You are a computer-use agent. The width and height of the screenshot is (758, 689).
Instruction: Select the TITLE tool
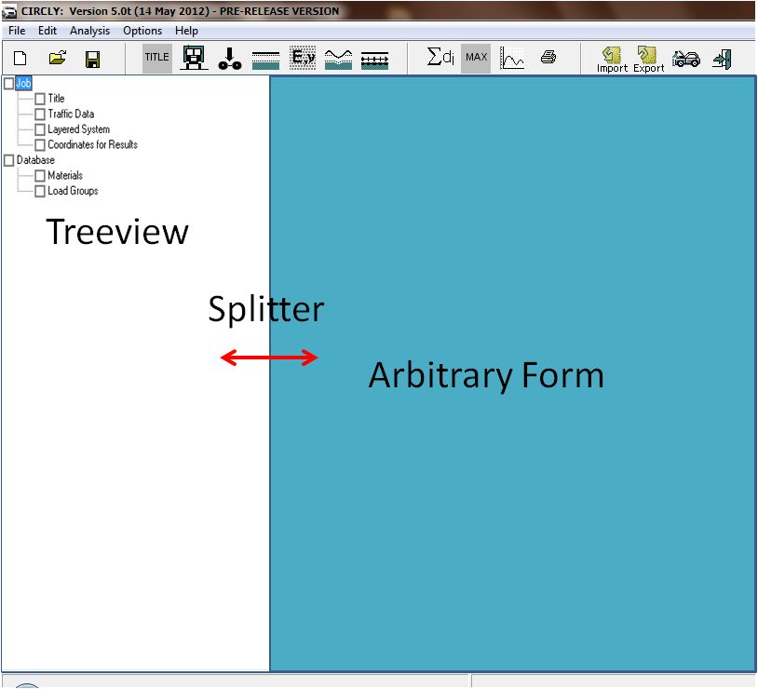155,56
